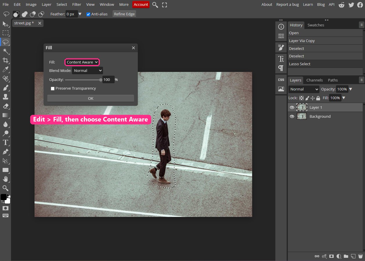Screen dimensions: 365x261
Task: Select the Zoom tool
Action: [x=6, y=188]
